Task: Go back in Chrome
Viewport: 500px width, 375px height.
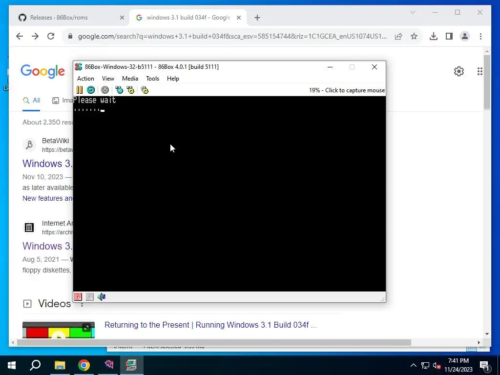Action: tap(20, 36)
